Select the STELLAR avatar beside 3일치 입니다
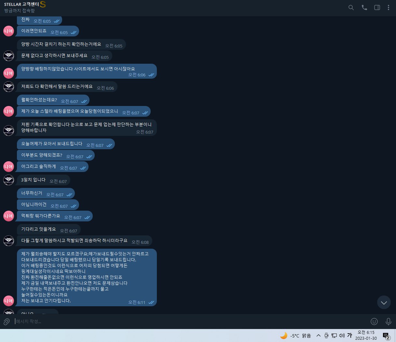 point(8,180)
